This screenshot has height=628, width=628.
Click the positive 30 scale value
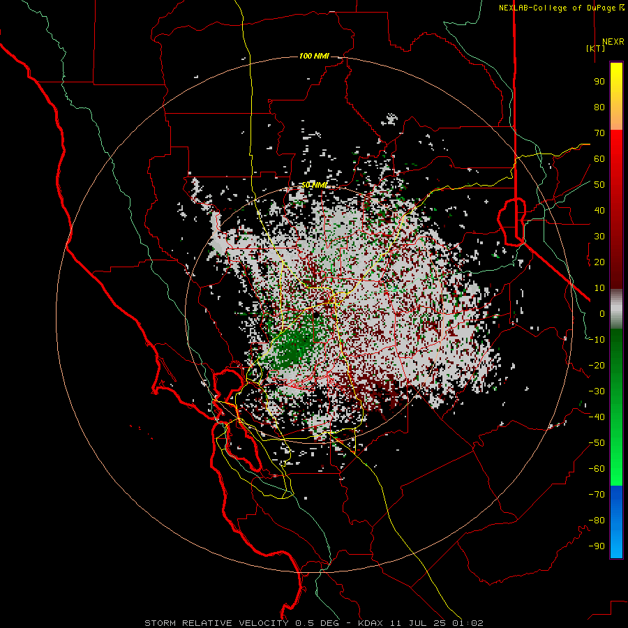click(x=599, y=237)
